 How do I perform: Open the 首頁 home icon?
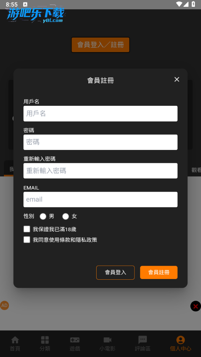15,340
